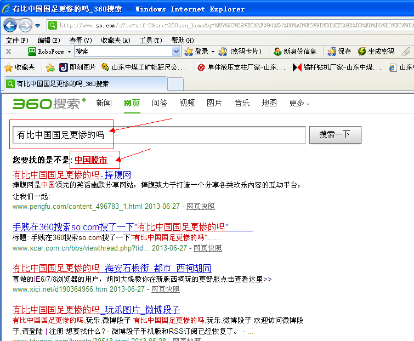Click the 注册 link in 微博段子 snippet
The width and height of the screenshot is (414, 341).
tap(56, 332)
